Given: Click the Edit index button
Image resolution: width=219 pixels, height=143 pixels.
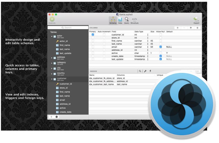Looking at the screenshot, I should pyautogui.click(x=197, y=71).
